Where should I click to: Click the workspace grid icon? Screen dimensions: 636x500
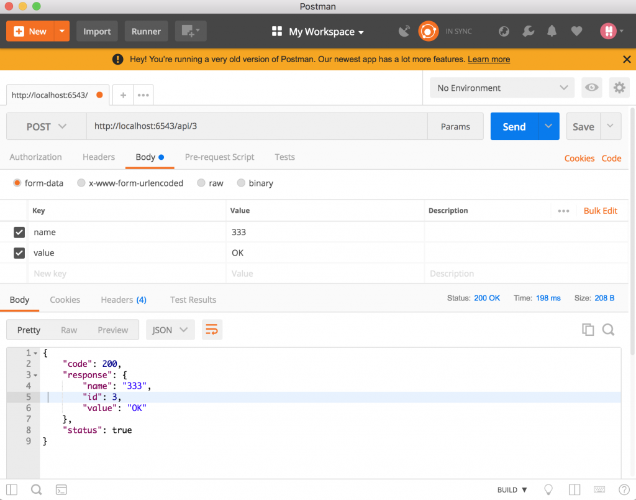point(277,31)
